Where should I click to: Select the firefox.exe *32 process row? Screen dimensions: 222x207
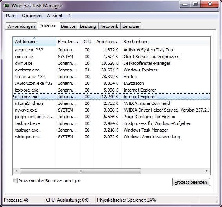pos(112,77)
